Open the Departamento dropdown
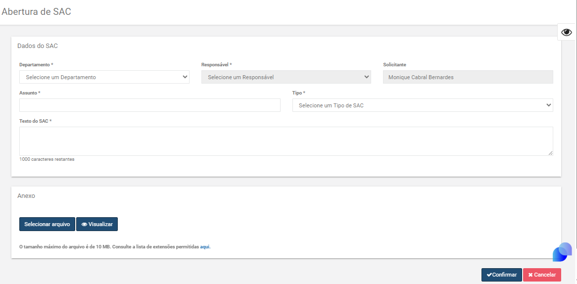Screen dimensions: 577x284 click(104, 77)
